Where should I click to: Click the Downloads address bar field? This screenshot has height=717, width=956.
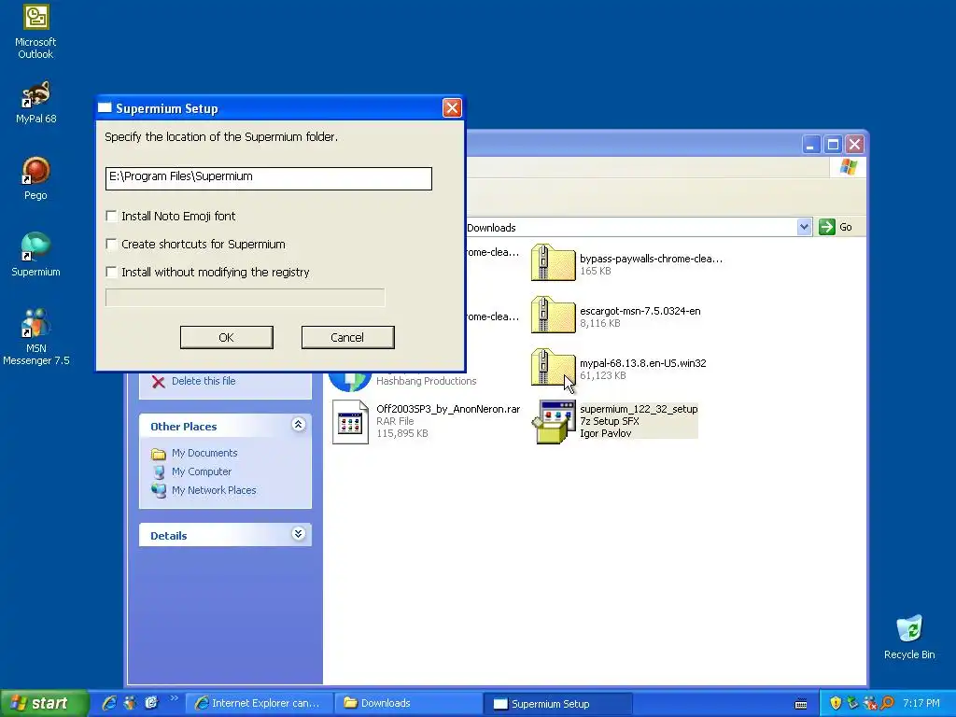click(631, 228)
